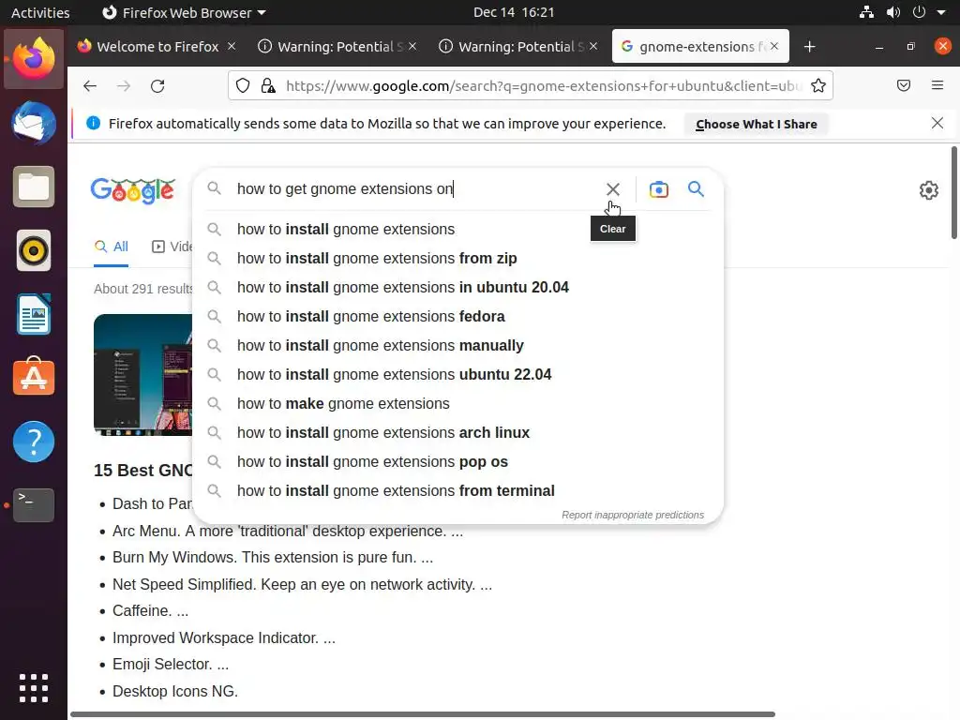Click list item Burn My Windows
960x720 pixels.
tap(273, 557)
